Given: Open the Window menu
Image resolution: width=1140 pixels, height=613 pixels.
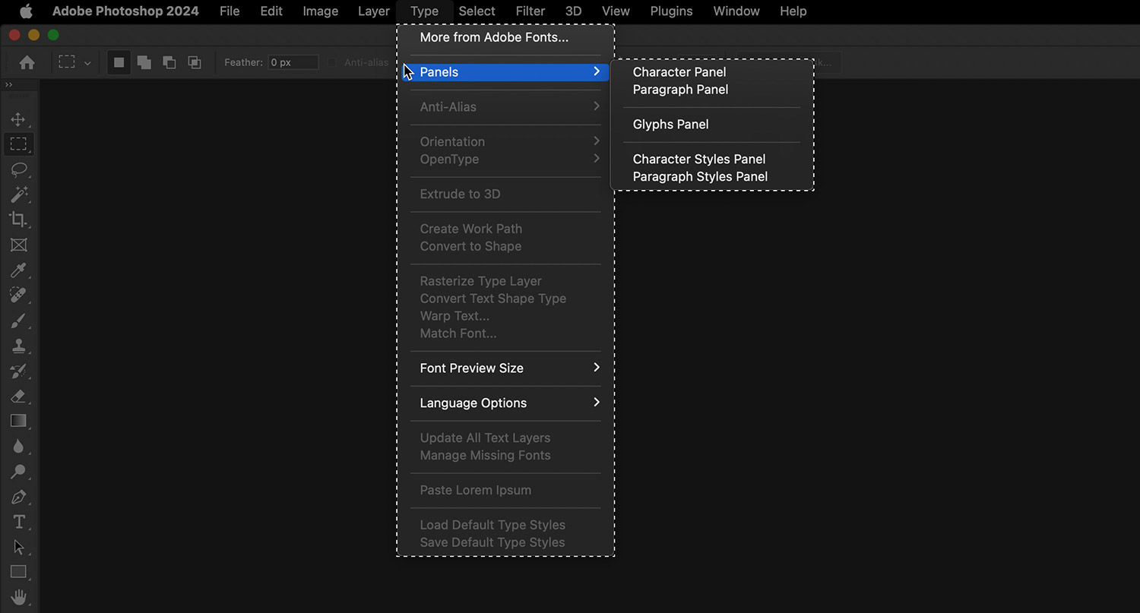Looking at the screenshot, I should click(736, 11).
